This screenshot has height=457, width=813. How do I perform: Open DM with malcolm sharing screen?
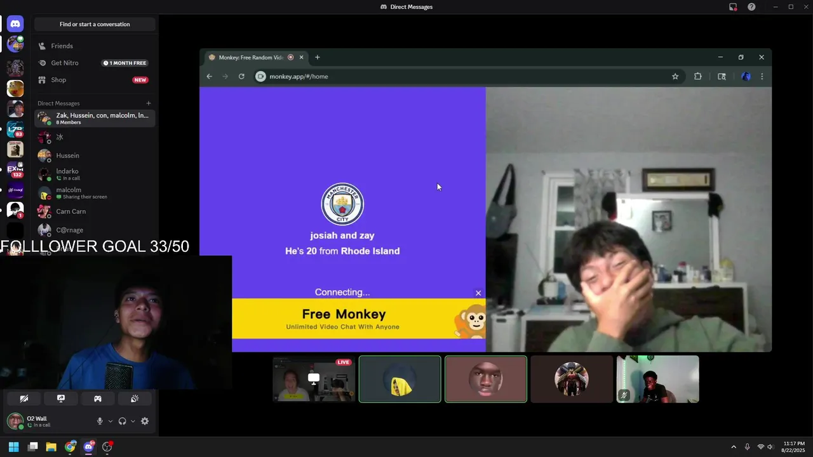click(95, 193)
